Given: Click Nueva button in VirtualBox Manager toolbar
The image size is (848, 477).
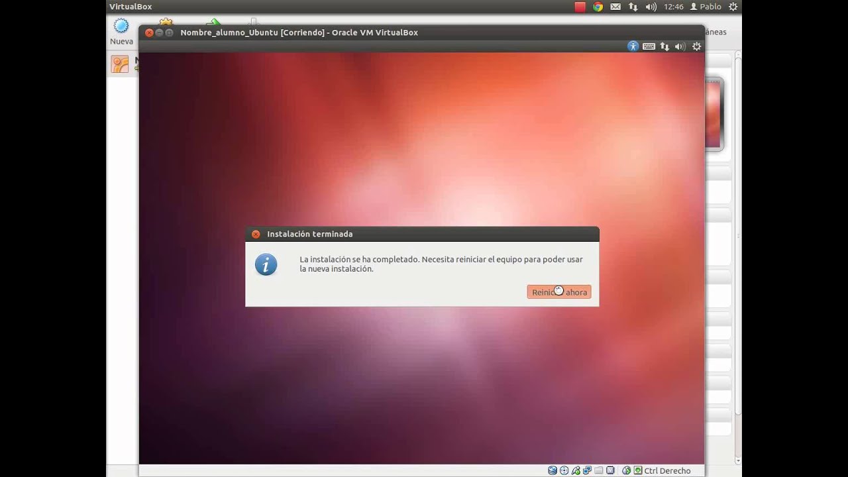Looking at the screenshot, I should pos(121,32).
